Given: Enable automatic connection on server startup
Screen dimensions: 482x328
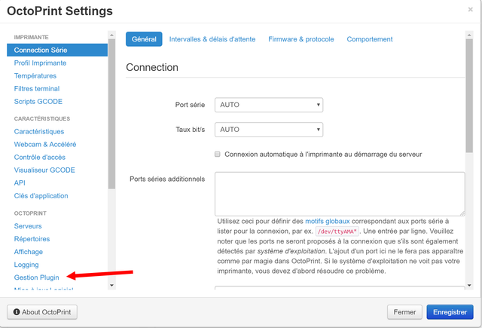Looking at the screenshot, I should point(218,154).
